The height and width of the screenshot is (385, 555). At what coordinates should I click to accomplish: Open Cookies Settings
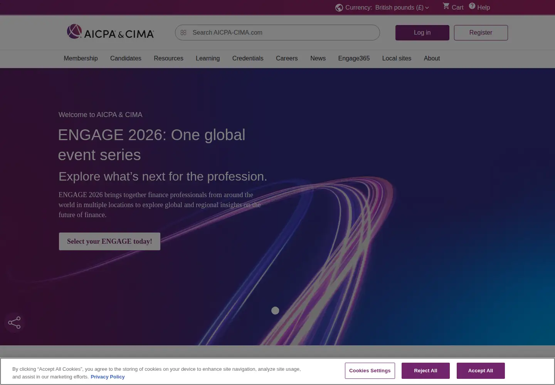370,371
